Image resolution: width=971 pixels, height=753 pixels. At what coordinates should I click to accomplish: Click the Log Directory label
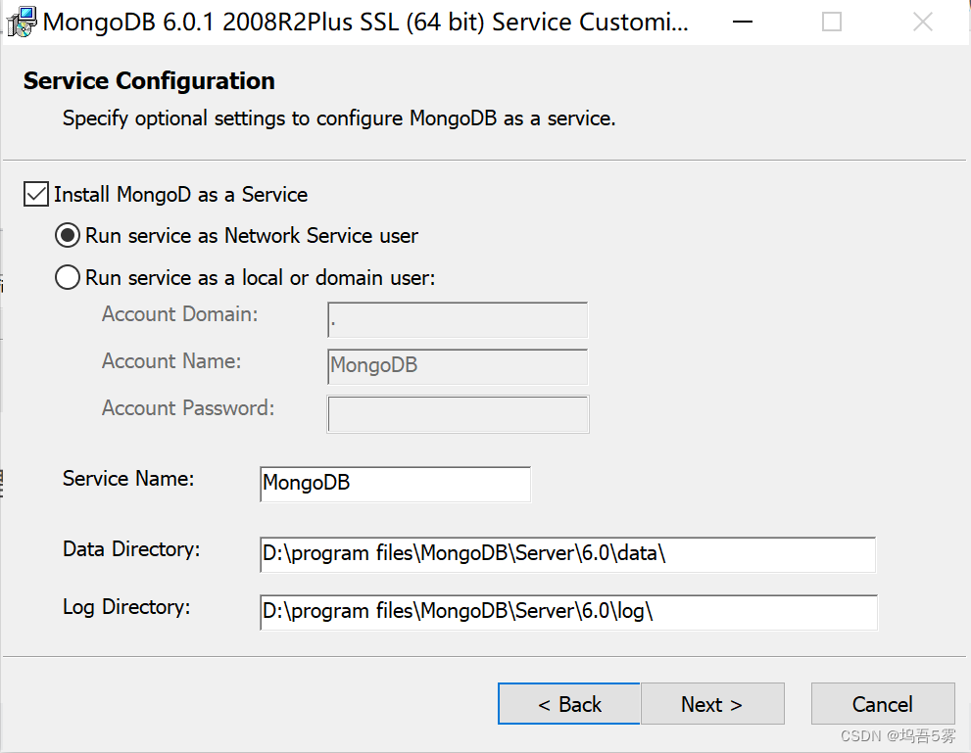[x=126, y=607]
